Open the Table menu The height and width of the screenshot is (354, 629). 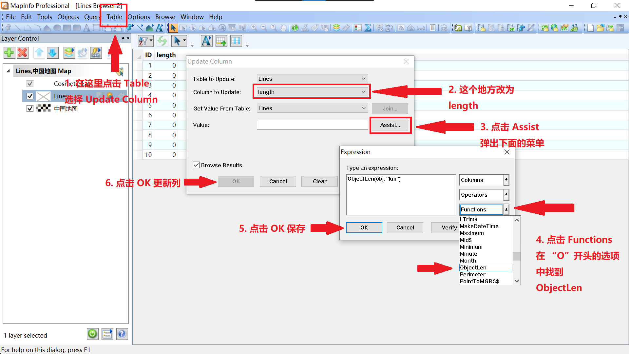pyautogui.click(x=114, y=17)
